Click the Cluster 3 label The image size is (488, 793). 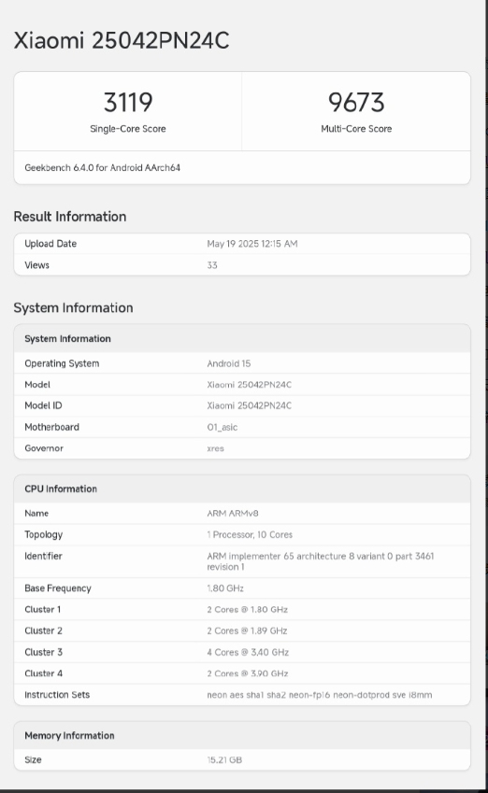coord(44,652)
